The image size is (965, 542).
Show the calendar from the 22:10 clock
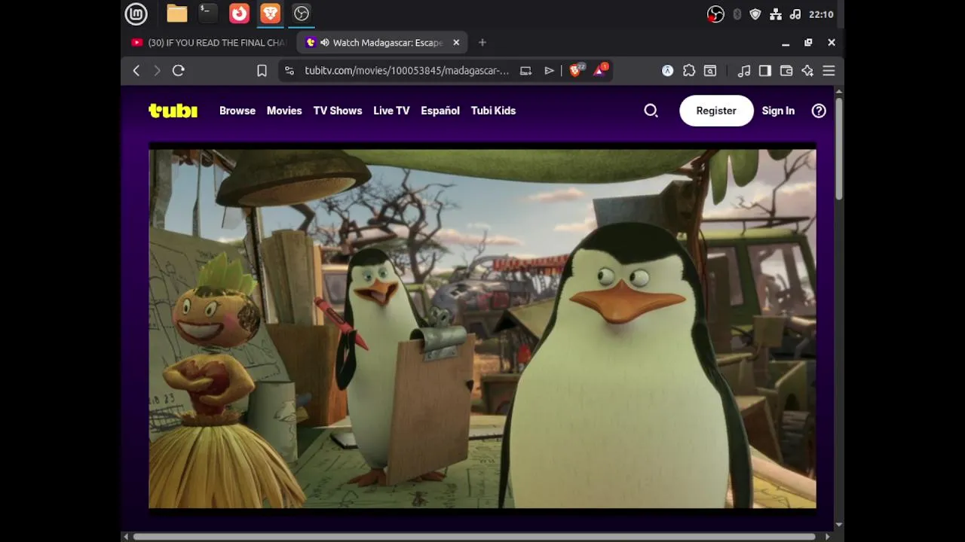821,14
